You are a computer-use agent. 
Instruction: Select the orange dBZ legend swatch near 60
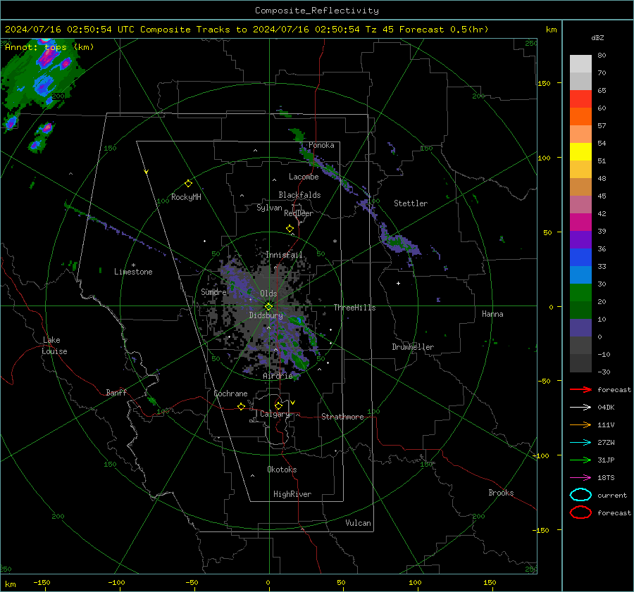pyautogui.click(x=580, y=117)
